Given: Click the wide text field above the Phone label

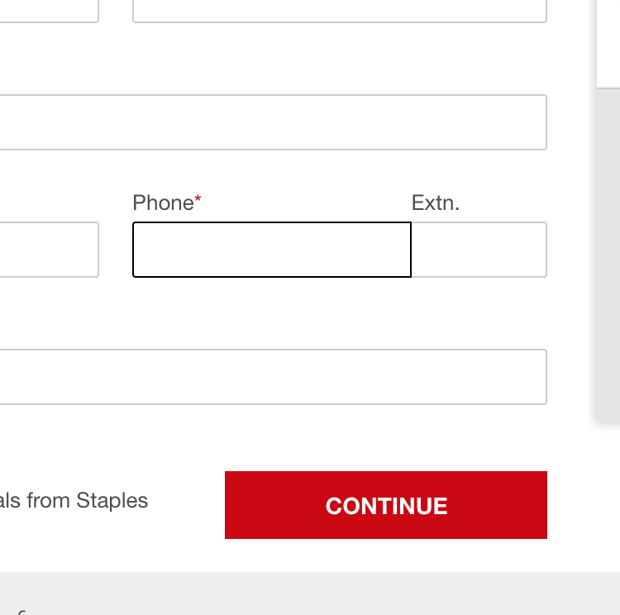Looking at the screenshot, I should (273, 122).
